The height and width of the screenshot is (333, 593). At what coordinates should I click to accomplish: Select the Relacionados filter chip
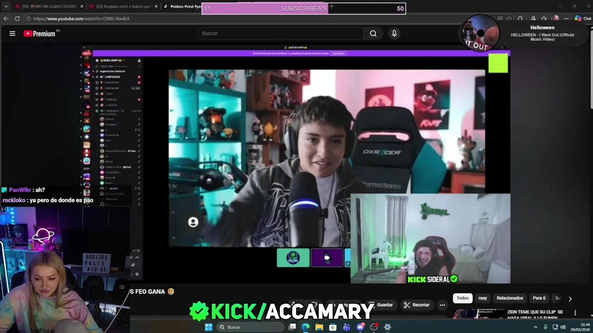(510, 298)
